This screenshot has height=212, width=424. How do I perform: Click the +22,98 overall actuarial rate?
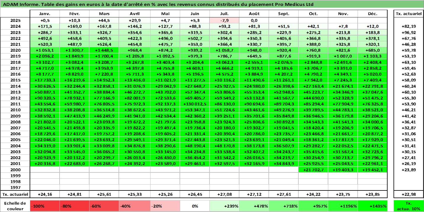coord(409,194)
